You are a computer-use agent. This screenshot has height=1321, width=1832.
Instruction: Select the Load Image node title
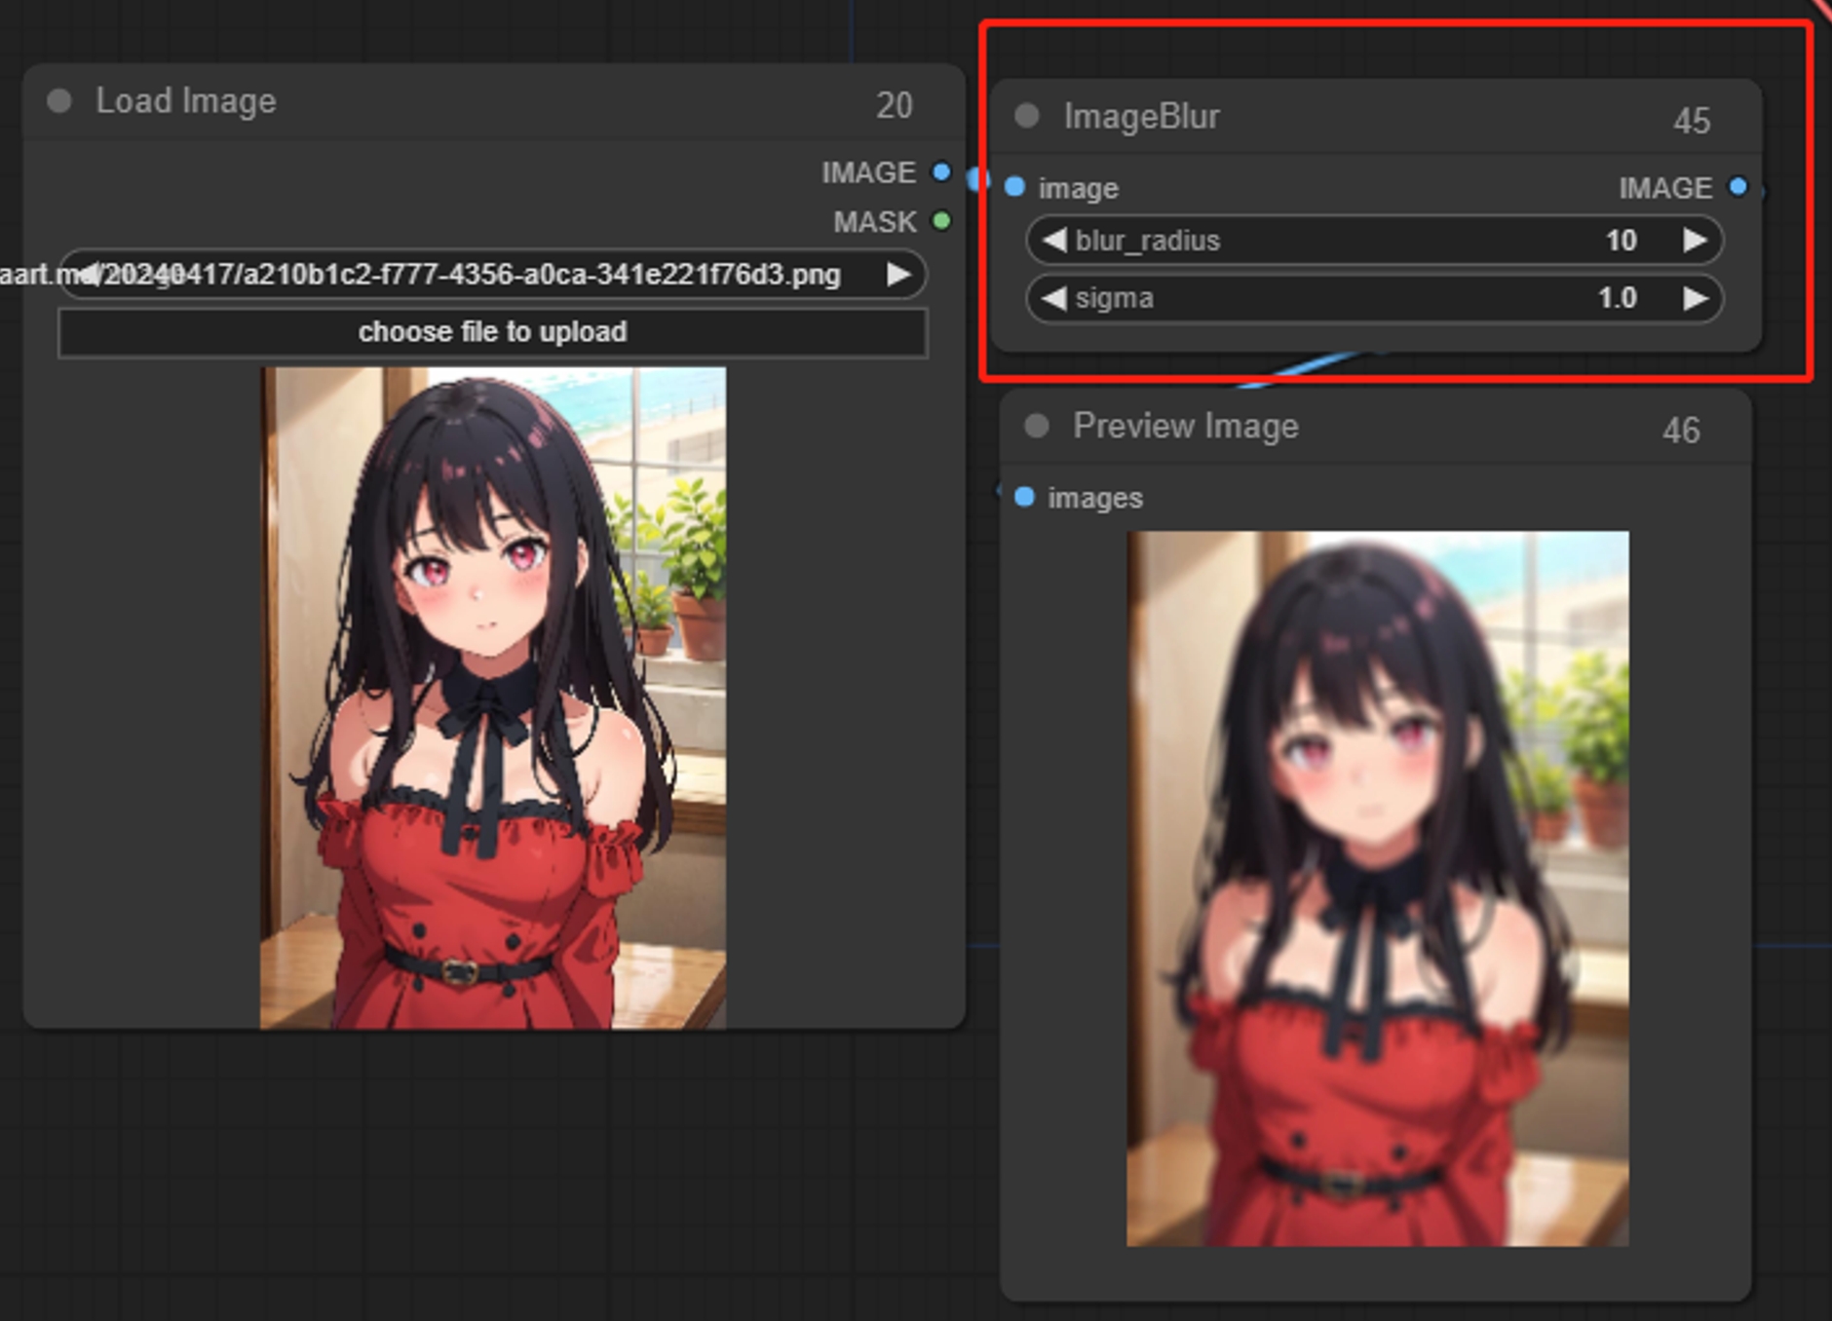point(185,99)
